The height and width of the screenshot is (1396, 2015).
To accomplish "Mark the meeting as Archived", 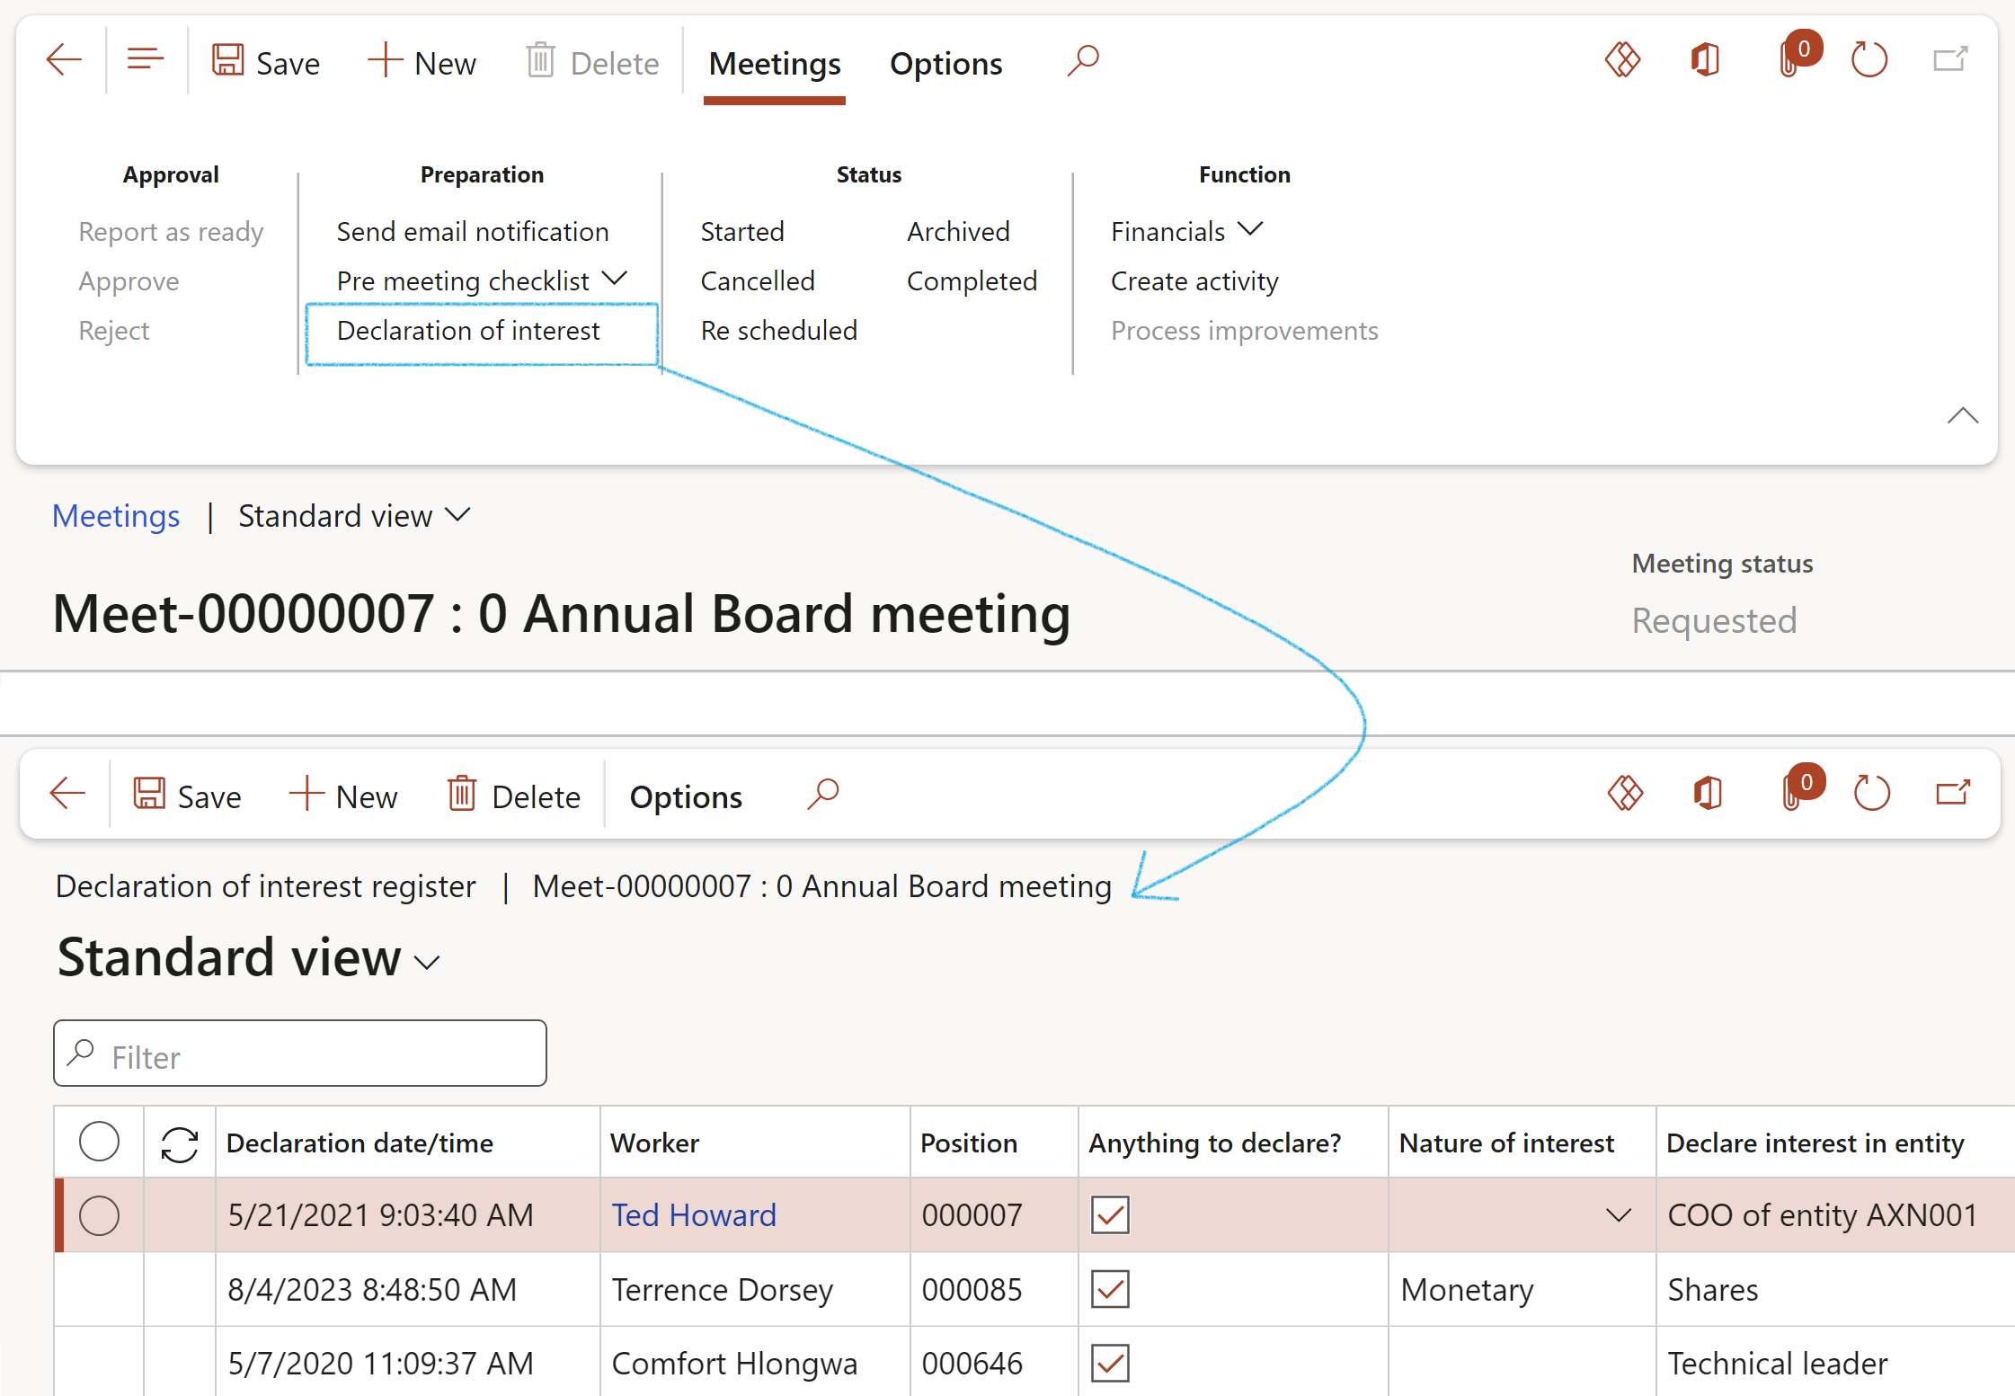I will pos(958,232).
